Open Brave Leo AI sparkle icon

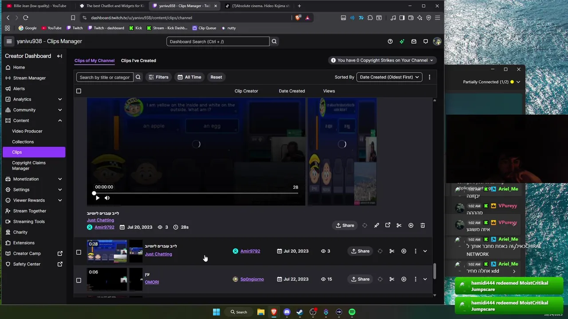click(420, 18)
